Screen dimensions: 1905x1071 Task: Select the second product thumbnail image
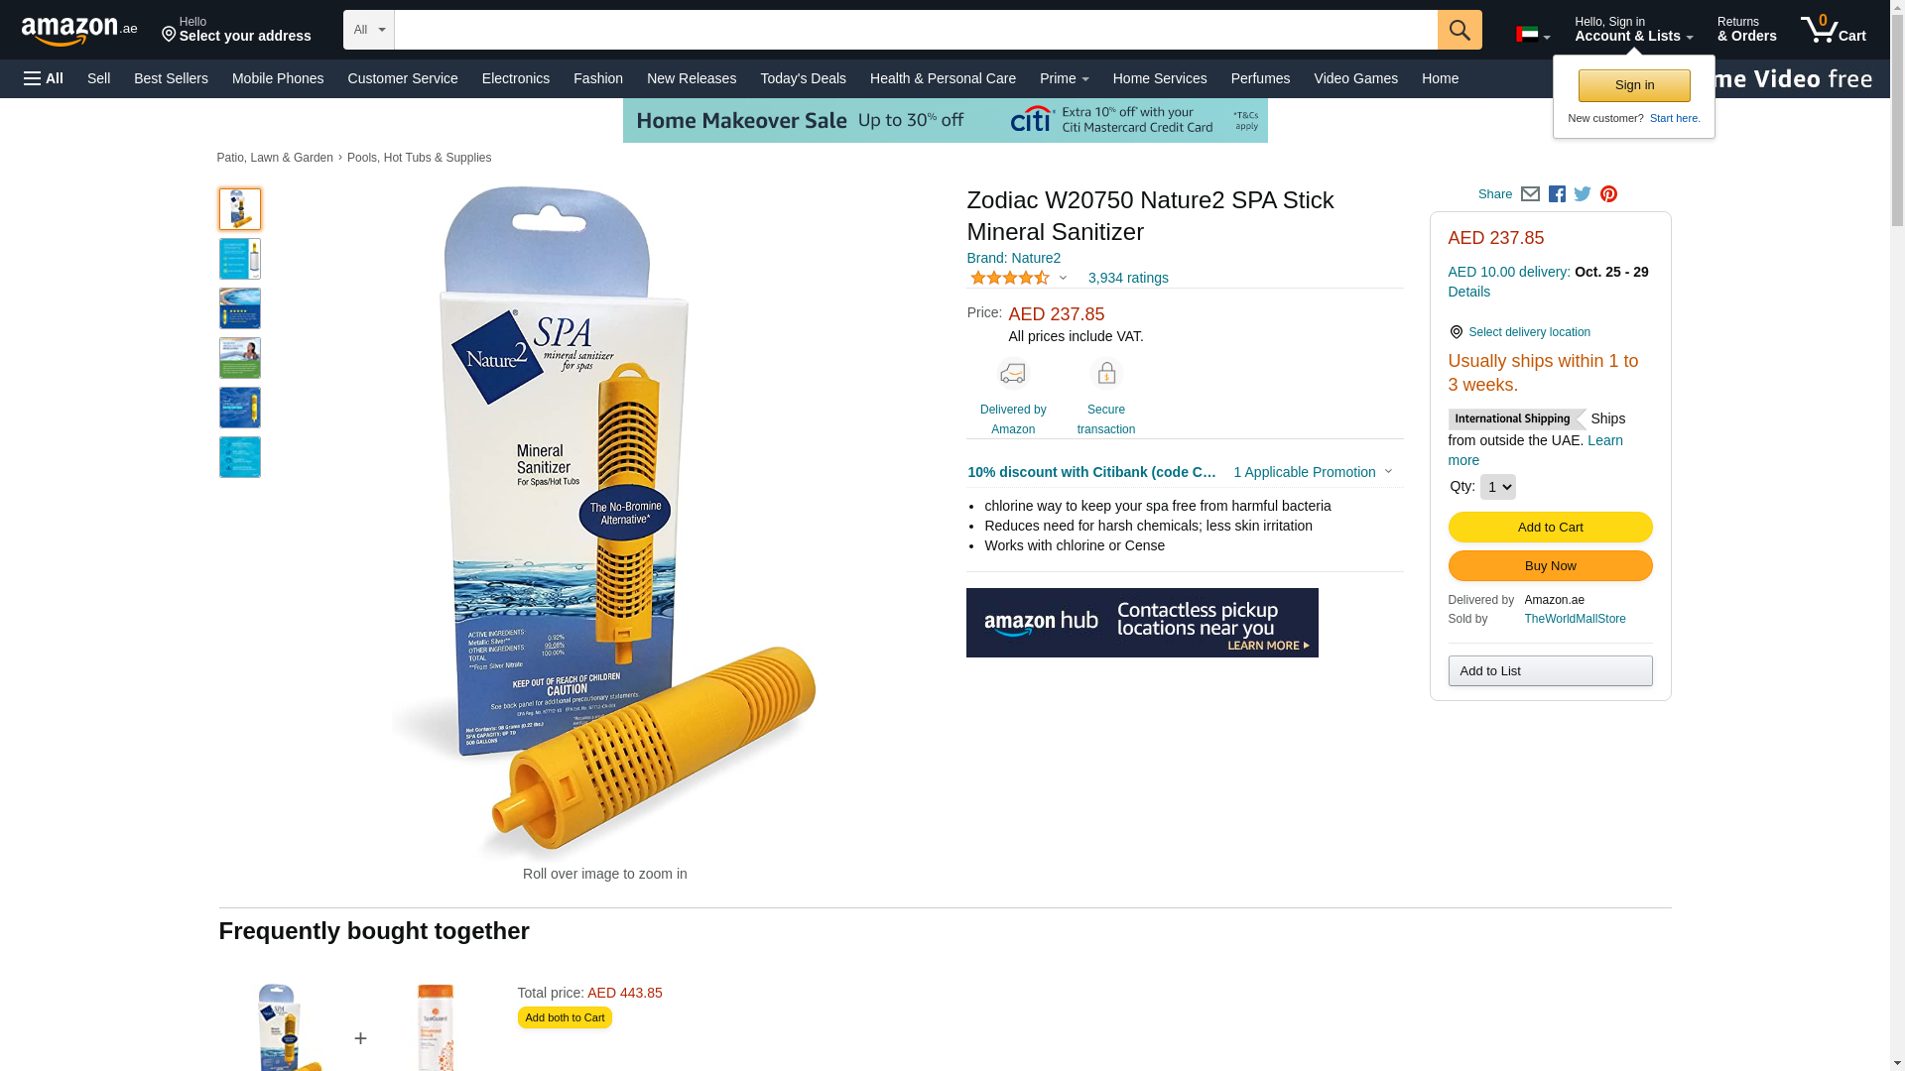pyautogui.click(x=240, y=259)
